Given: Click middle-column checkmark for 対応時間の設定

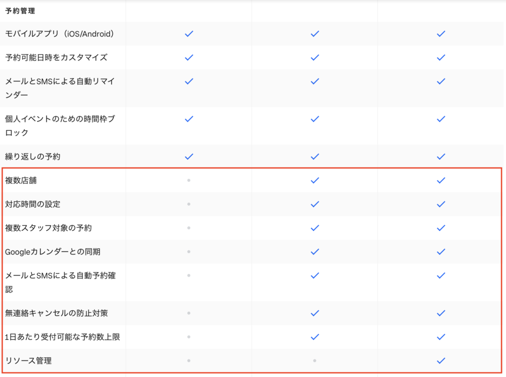Looking at the screenshot, I should pyautogui.click(x=315, y=204).
